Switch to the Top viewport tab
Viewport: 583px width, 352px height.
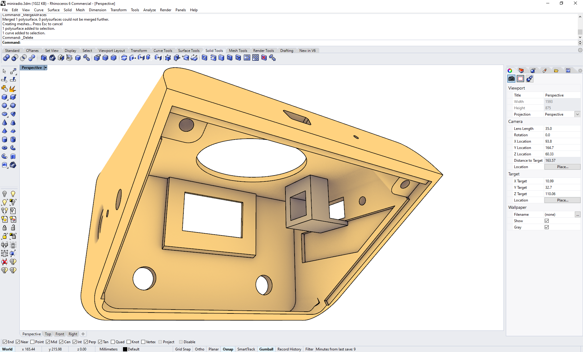pos(48,334)
